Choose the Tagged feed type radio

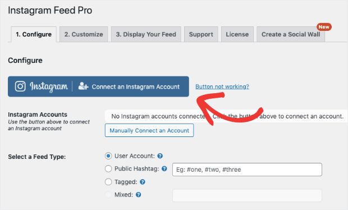coord(108,182)
